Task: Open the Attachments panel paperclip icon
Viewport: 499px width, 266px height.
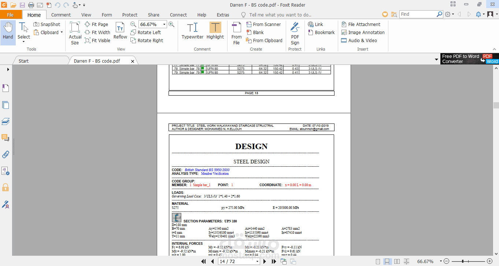Action: click(x=5, y=154)
